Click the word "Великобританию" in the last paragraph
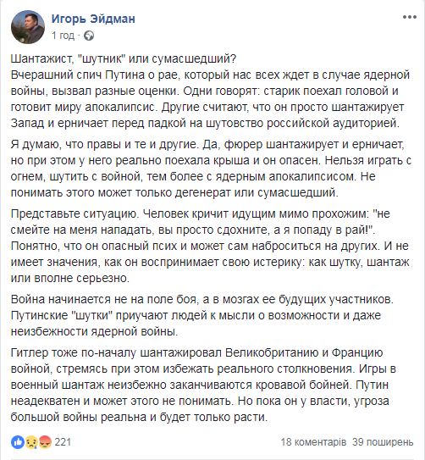 click(x=272, y=352)
